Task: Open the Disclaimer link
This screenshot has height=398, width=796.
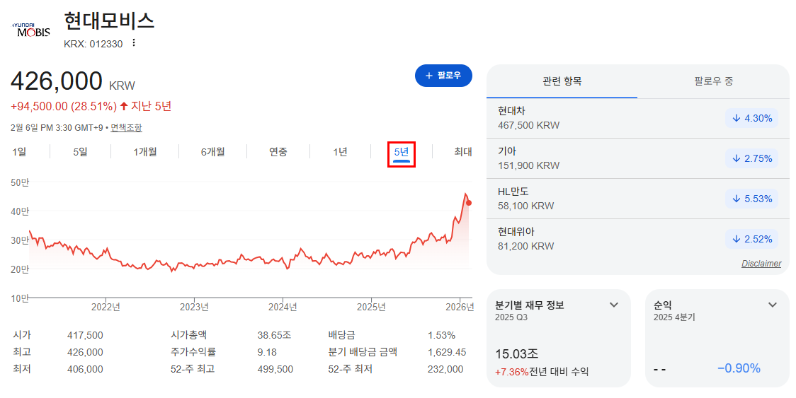Action: point(761,263)
